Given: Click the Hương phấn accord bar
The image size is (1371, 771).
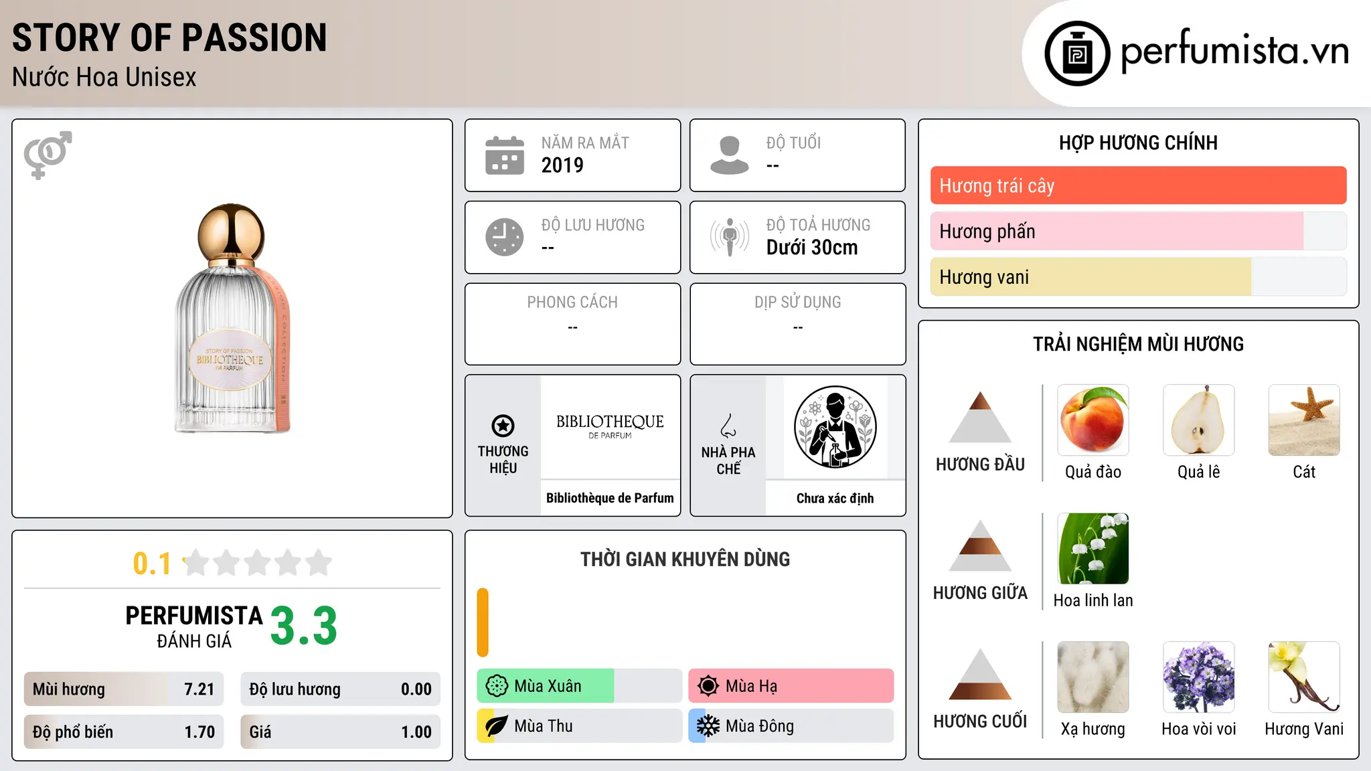Looking at the screenshot, I should tap(1138, 231).
